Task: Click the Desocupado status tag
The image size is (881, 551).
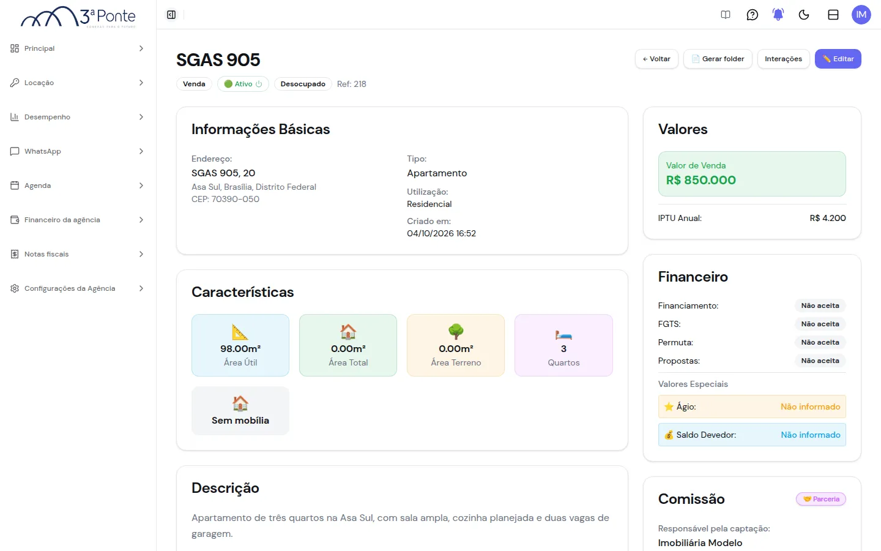Action: (x=303, y=84)
